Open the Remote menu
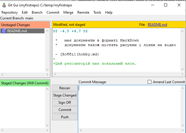The width and height of the screenshot is (186, 133). [x=83, y=12]
